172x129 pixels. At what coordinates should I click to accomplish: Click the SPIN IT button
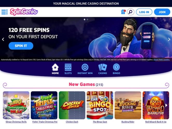pyautogui.click(x=21, y=46)
